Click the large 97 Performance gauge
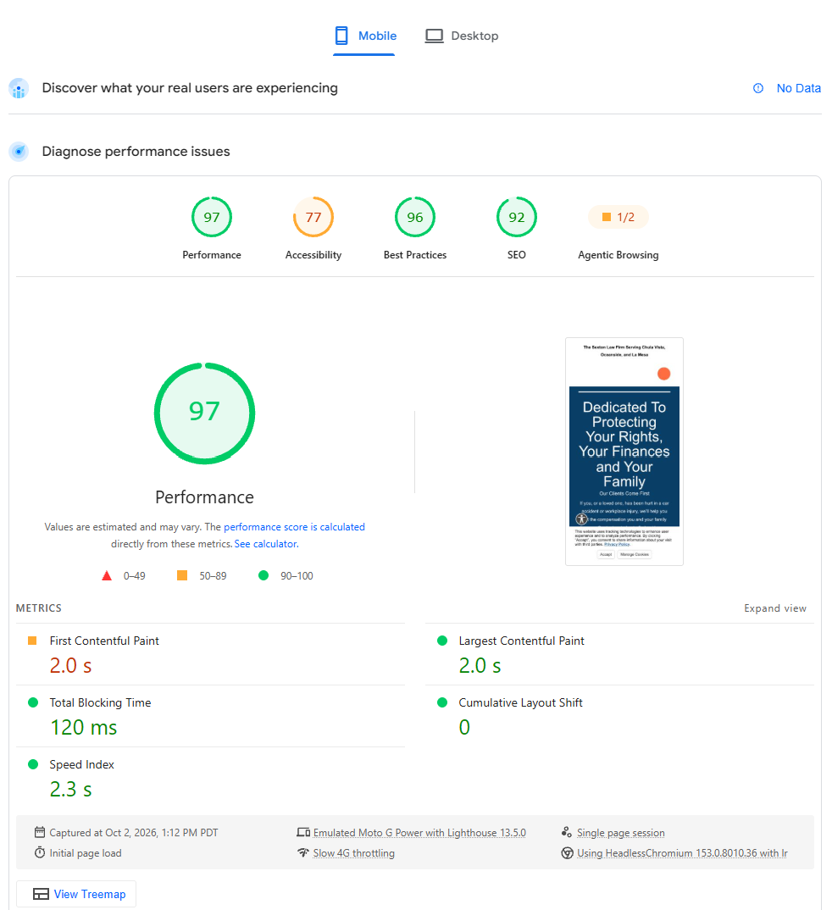This screenshot has width=832, height=910. click(x=204, y=413)
